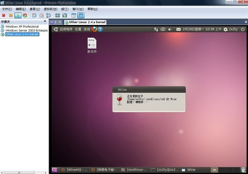Open the power session menu icon
Viewport: 248px width, 174px height.
242,29
